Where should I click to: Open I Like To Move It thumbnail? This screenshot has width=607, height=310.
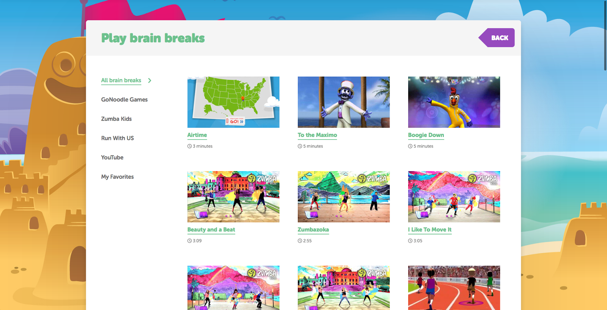click(x=454, y=197)
